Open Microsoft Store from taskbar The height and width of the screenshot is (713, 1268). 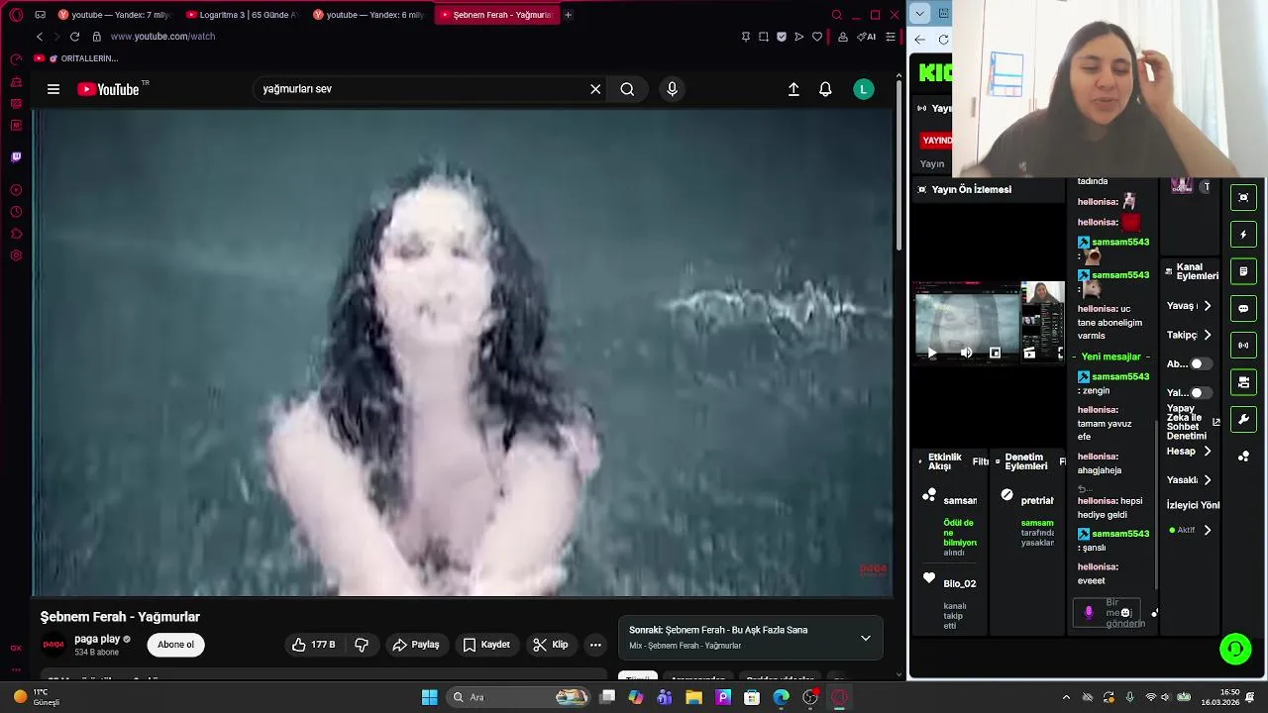point(752,697)
